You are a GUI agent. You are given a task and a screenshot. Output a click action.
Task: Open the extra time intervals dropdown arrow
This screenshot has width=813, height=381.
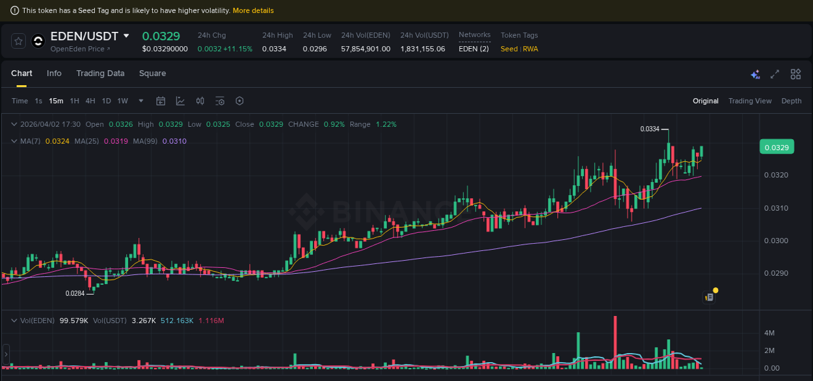(x=140, y=101)
